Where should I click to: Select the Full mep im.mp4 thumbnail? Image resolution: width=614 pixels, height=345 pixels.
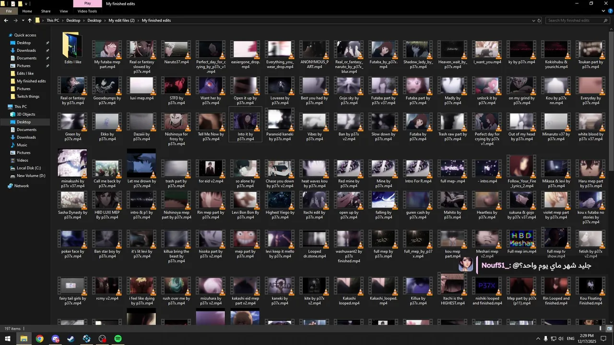(521, 238)
